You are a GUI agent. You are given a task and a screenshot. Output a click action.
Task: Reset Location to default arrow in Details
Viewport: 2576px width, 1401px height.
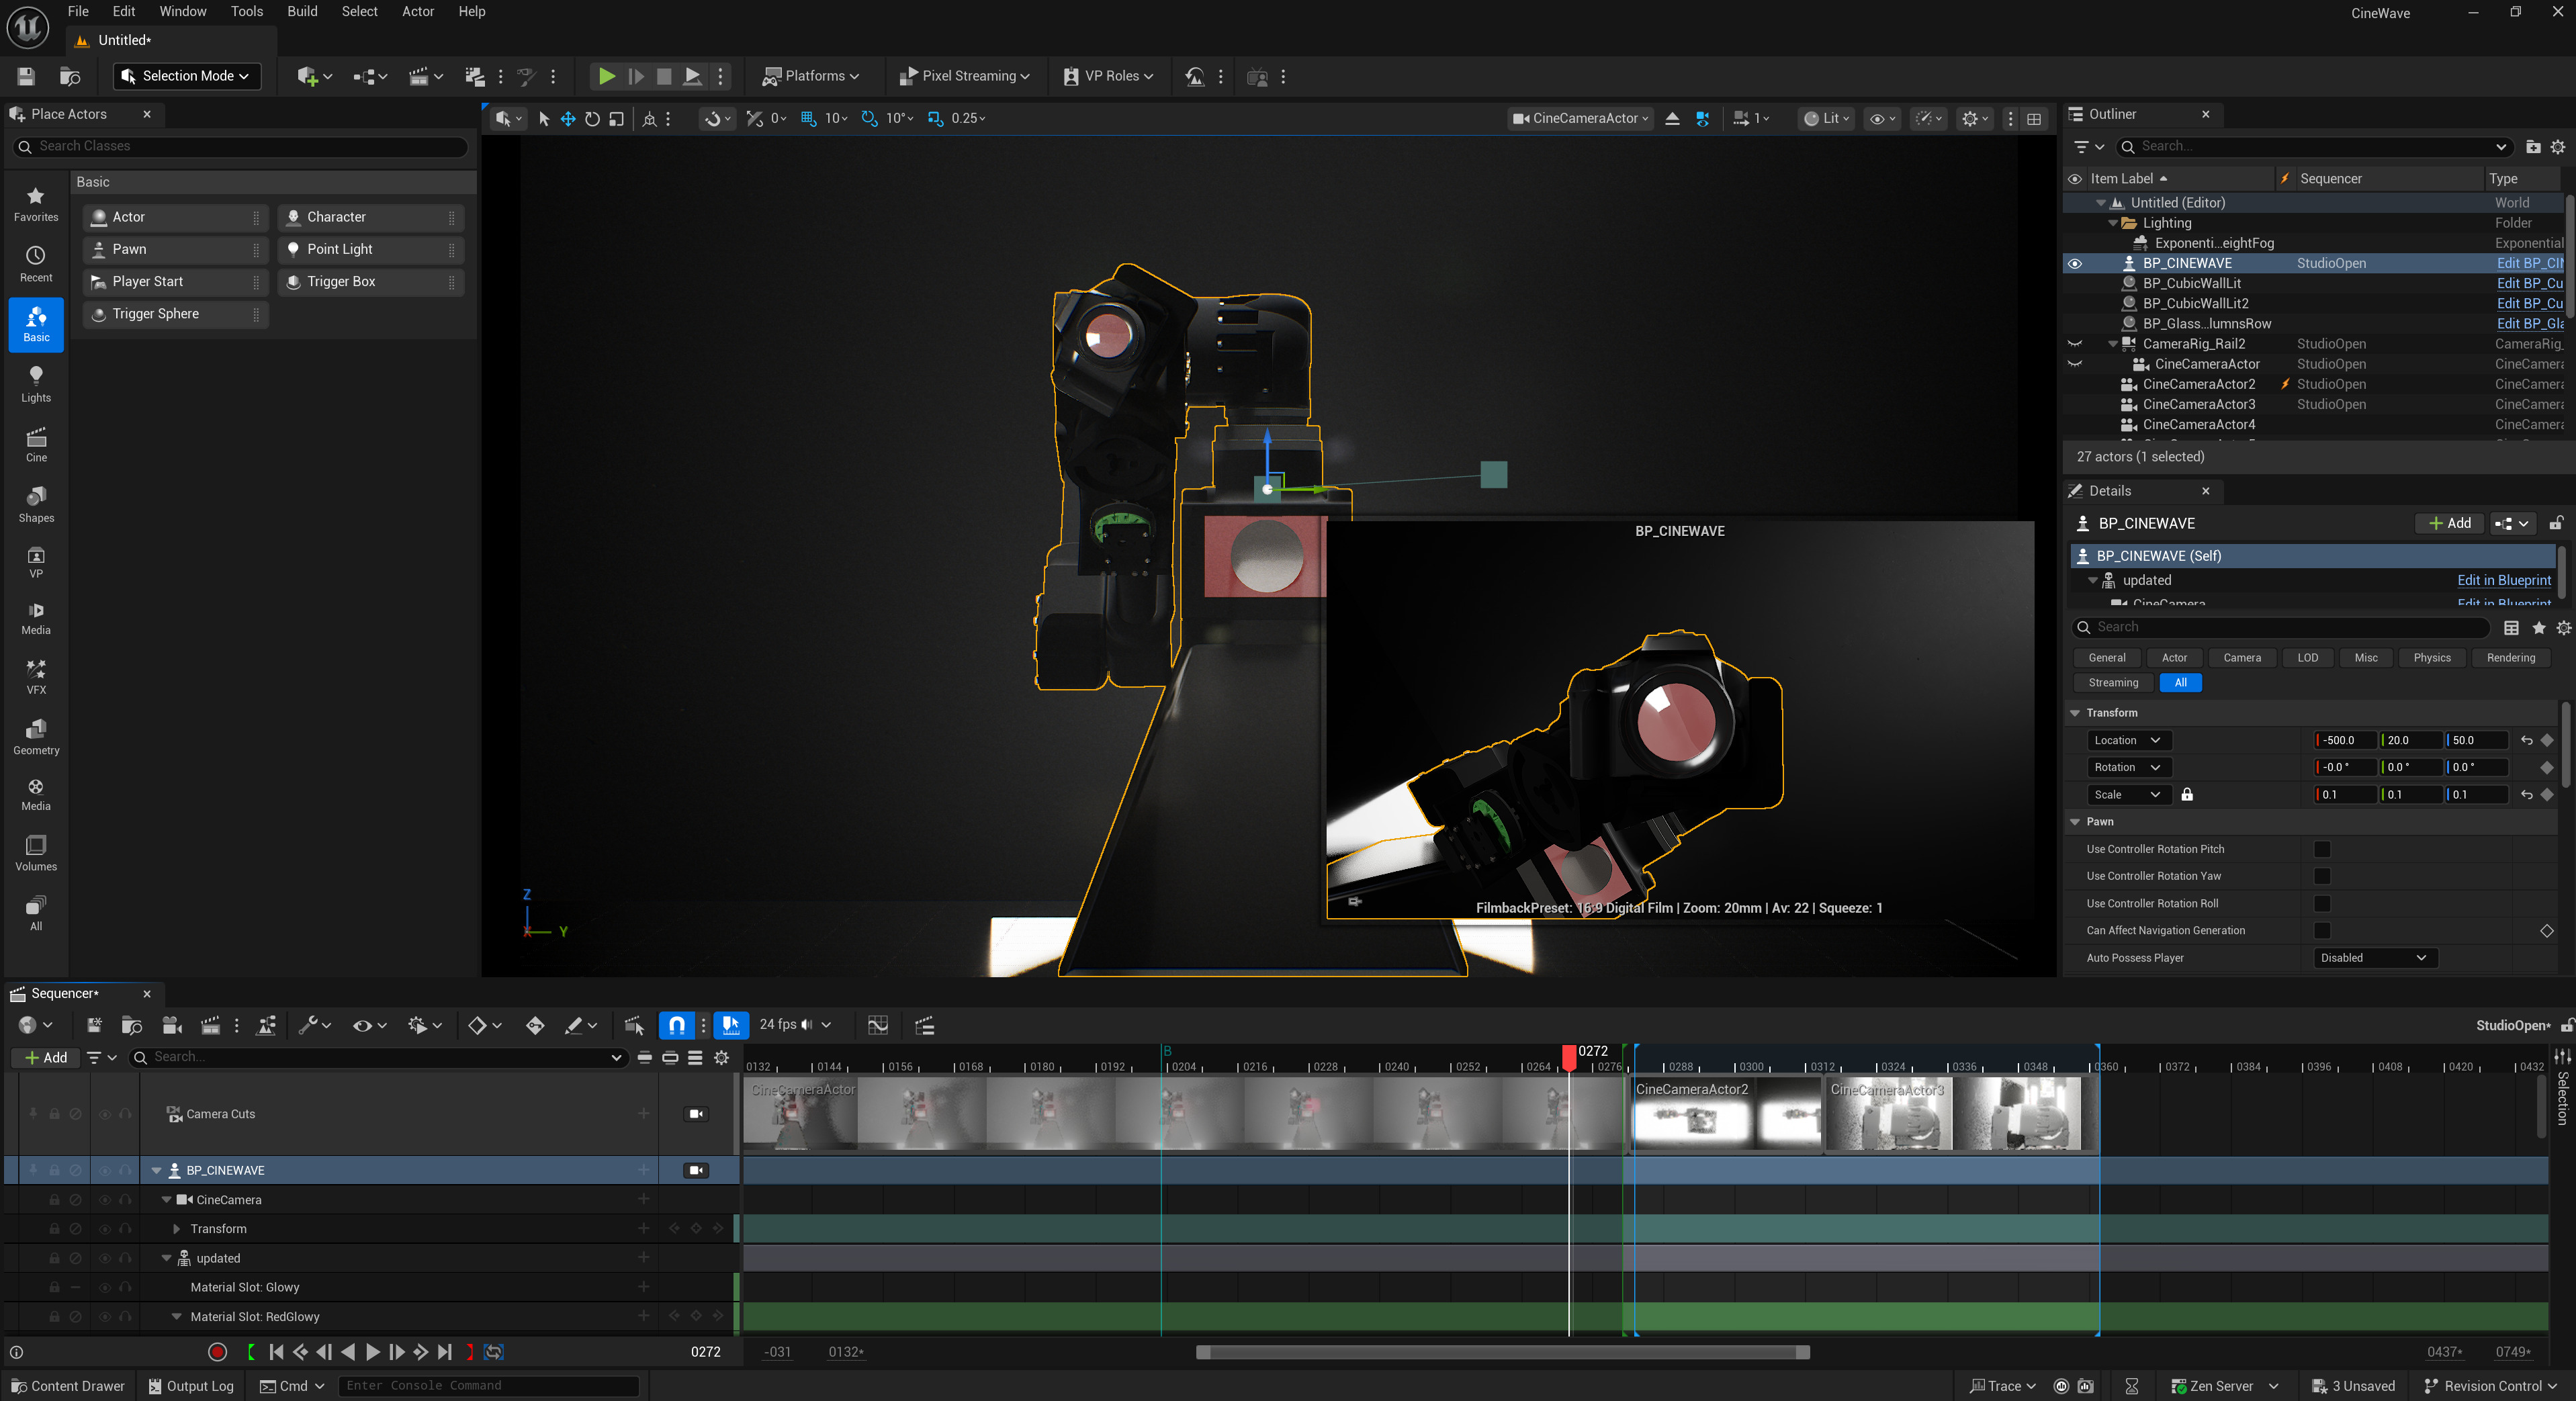coord(2527,740)
